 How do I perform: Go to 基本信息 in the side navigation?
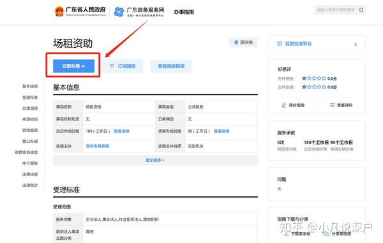pos(30,86)
